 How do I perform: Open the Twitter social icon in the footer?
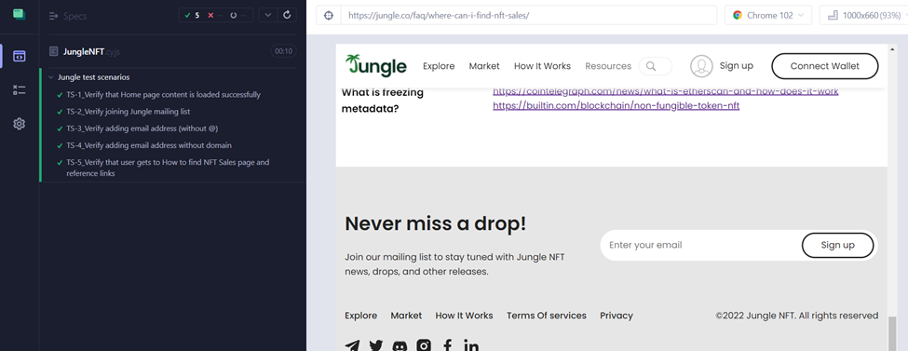pos(376,345)
